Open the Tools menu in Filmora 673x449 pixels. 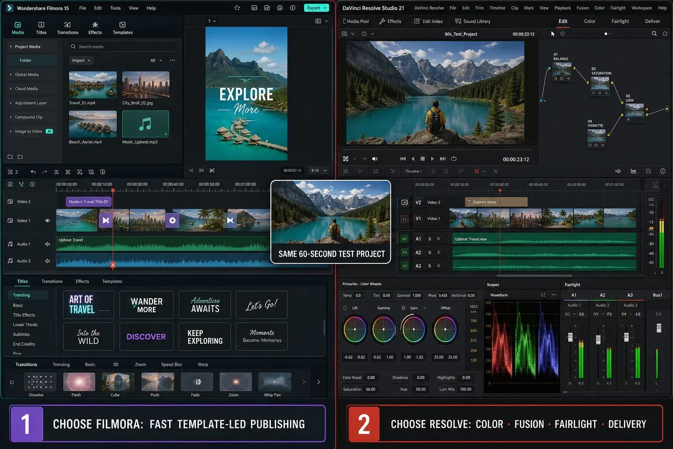tap(115, 8)
